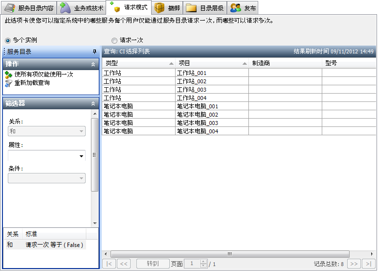The height and width of the screenshot is (271, 378).
Task: Select the 多个实例 radio button
Action: (8, 40)
